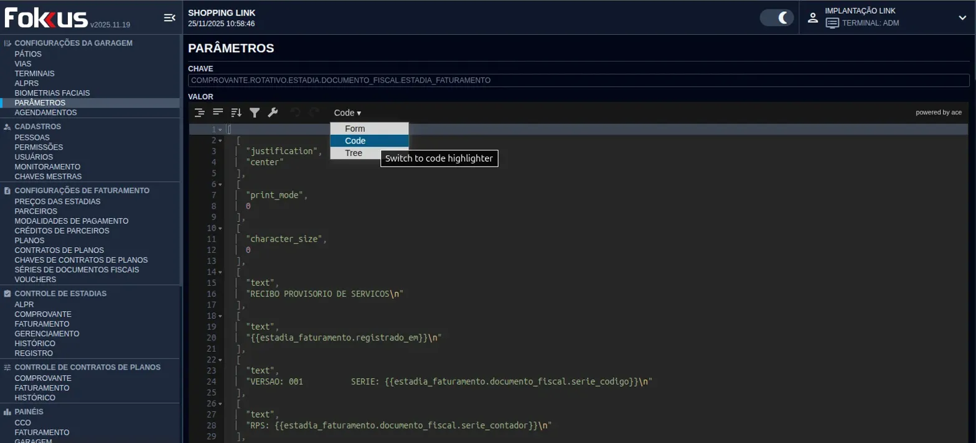This screenshot has height=443, width=976.
Task: Fold the code block at line 14
Action: click(x=220, y=272)
